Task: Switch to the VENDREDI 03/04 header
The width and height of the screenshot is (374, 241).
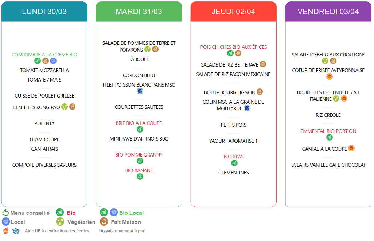Action: 328,12
